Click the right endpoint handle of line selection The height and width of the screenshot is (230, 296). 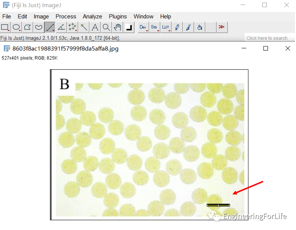[x=229, y=205]
